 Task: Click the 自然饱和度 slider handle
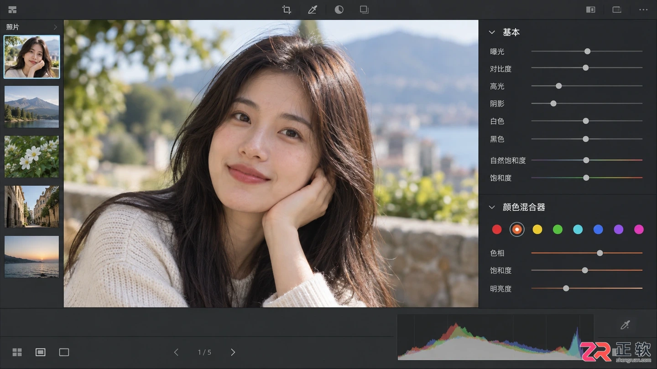click(x=586, y=160)
